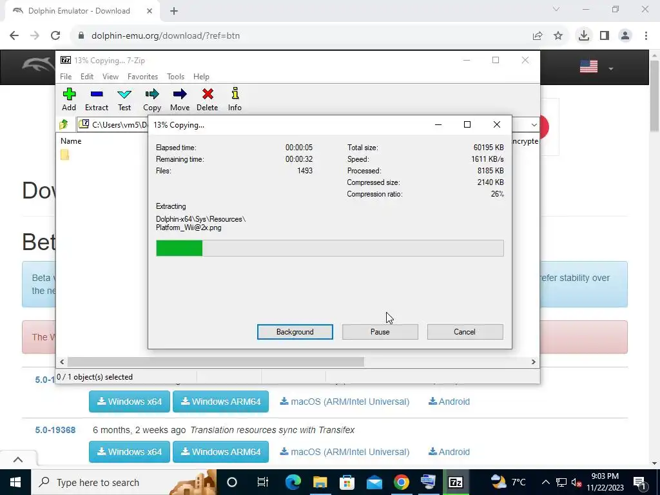The image size is (660, 495).
Task: Click the Background button in copying dialog
Action: 295,332
